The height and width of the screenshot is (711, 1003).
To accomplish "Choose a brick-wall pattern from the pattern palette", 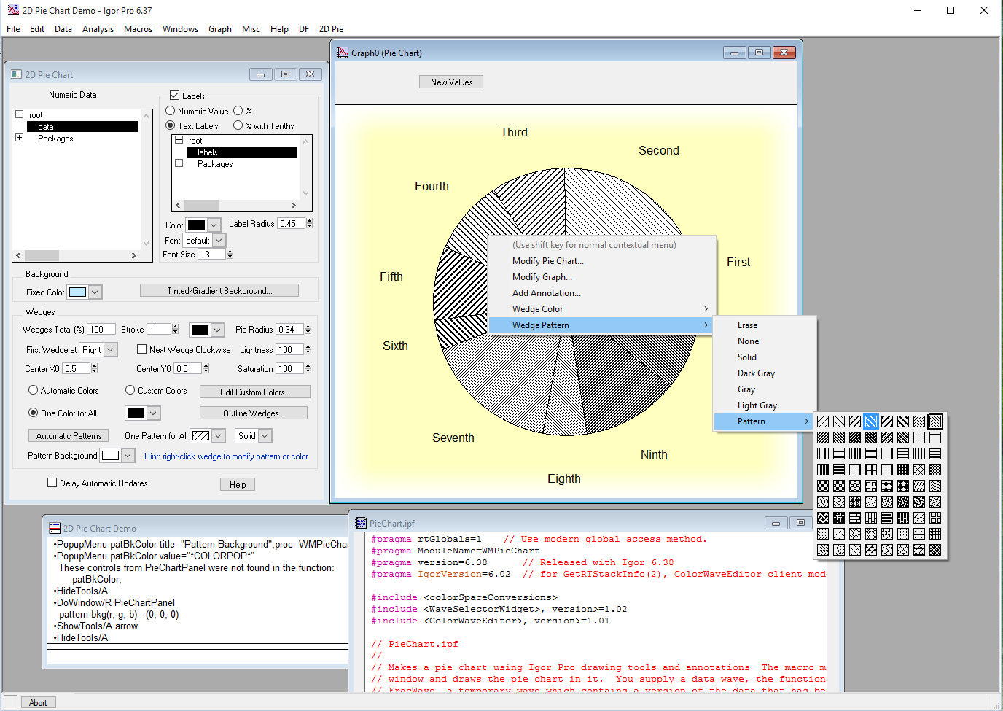I will (x=855, y=518).
